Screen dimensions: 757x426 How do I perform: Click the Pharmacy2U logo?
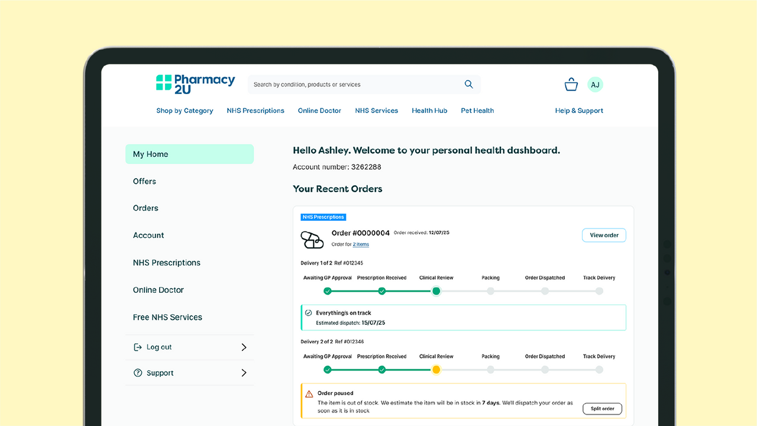click(195, 84)
